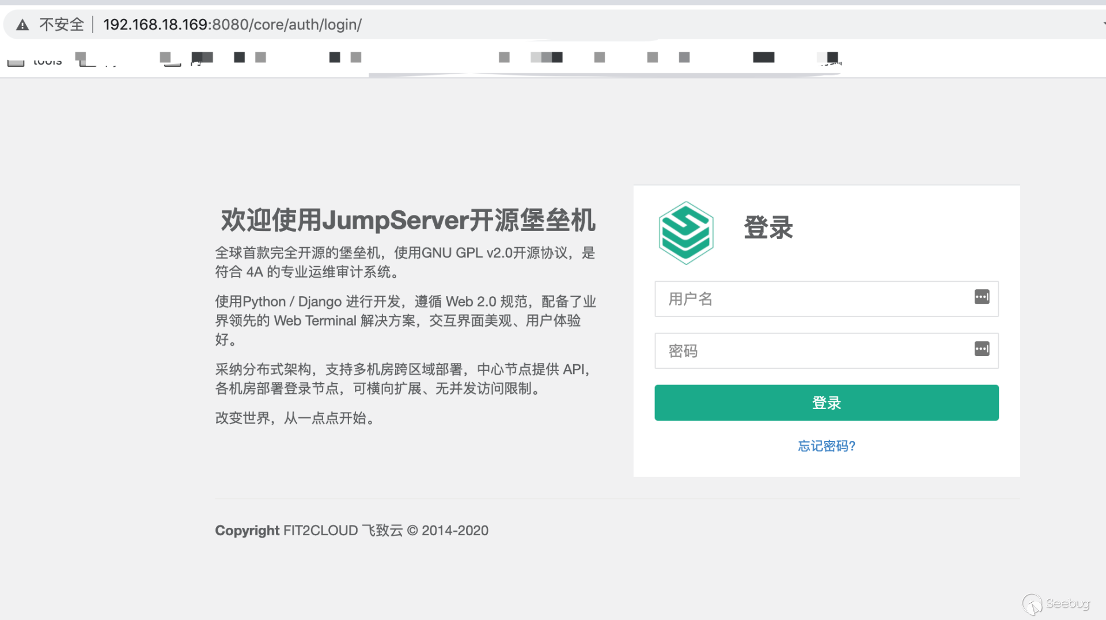Image resolution: width=1106 pixels, height=620 pixels.
Task: Click the GNU GPL v2.0 description paragraph
Action: pos(404,262)
